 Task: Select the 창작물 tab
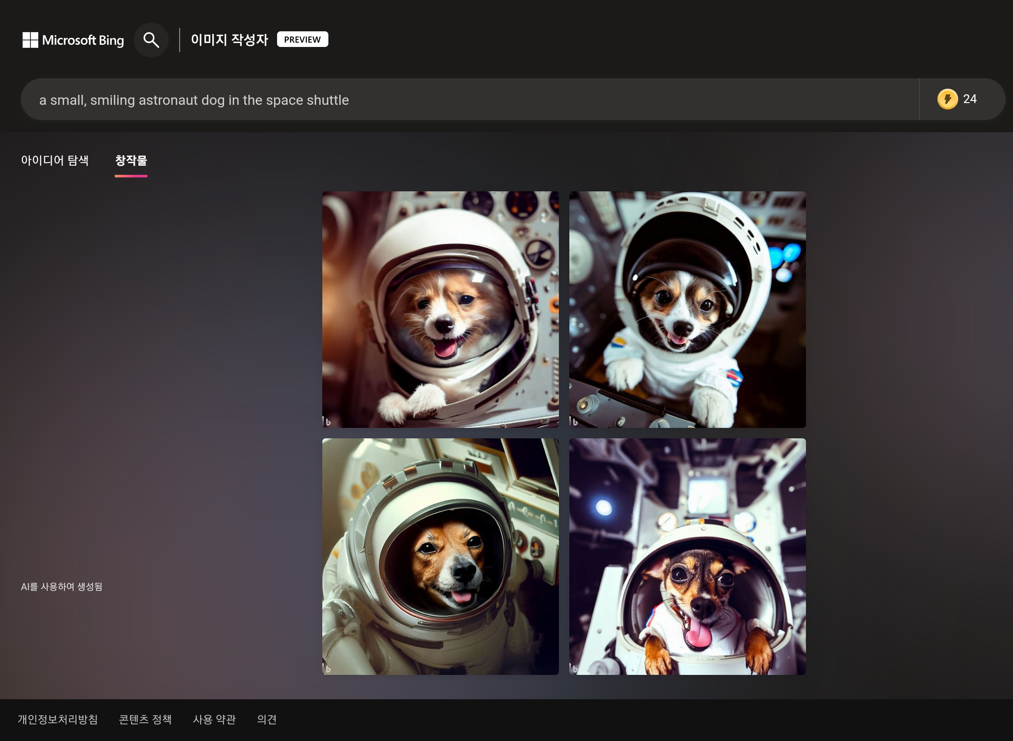[x=131, y=160]
